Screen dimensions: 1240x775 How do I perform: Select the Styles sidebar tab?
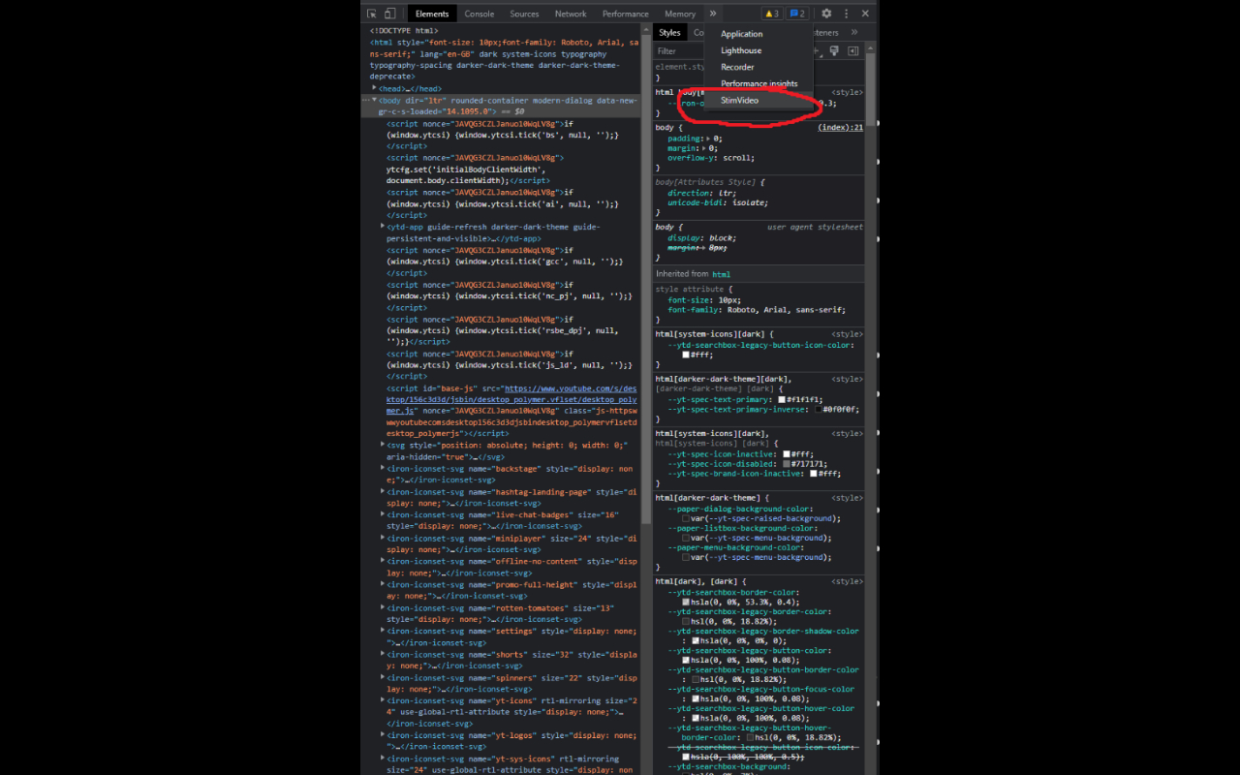coord(669,32)
